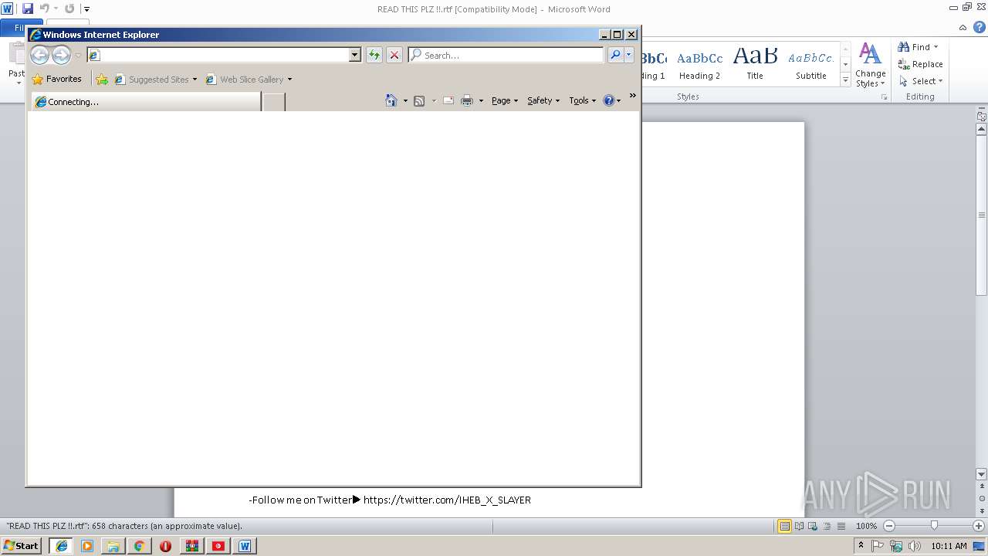988x556 pixels.
Task: Click the Add to Favorites Bar icon
Action: [102, 79]
